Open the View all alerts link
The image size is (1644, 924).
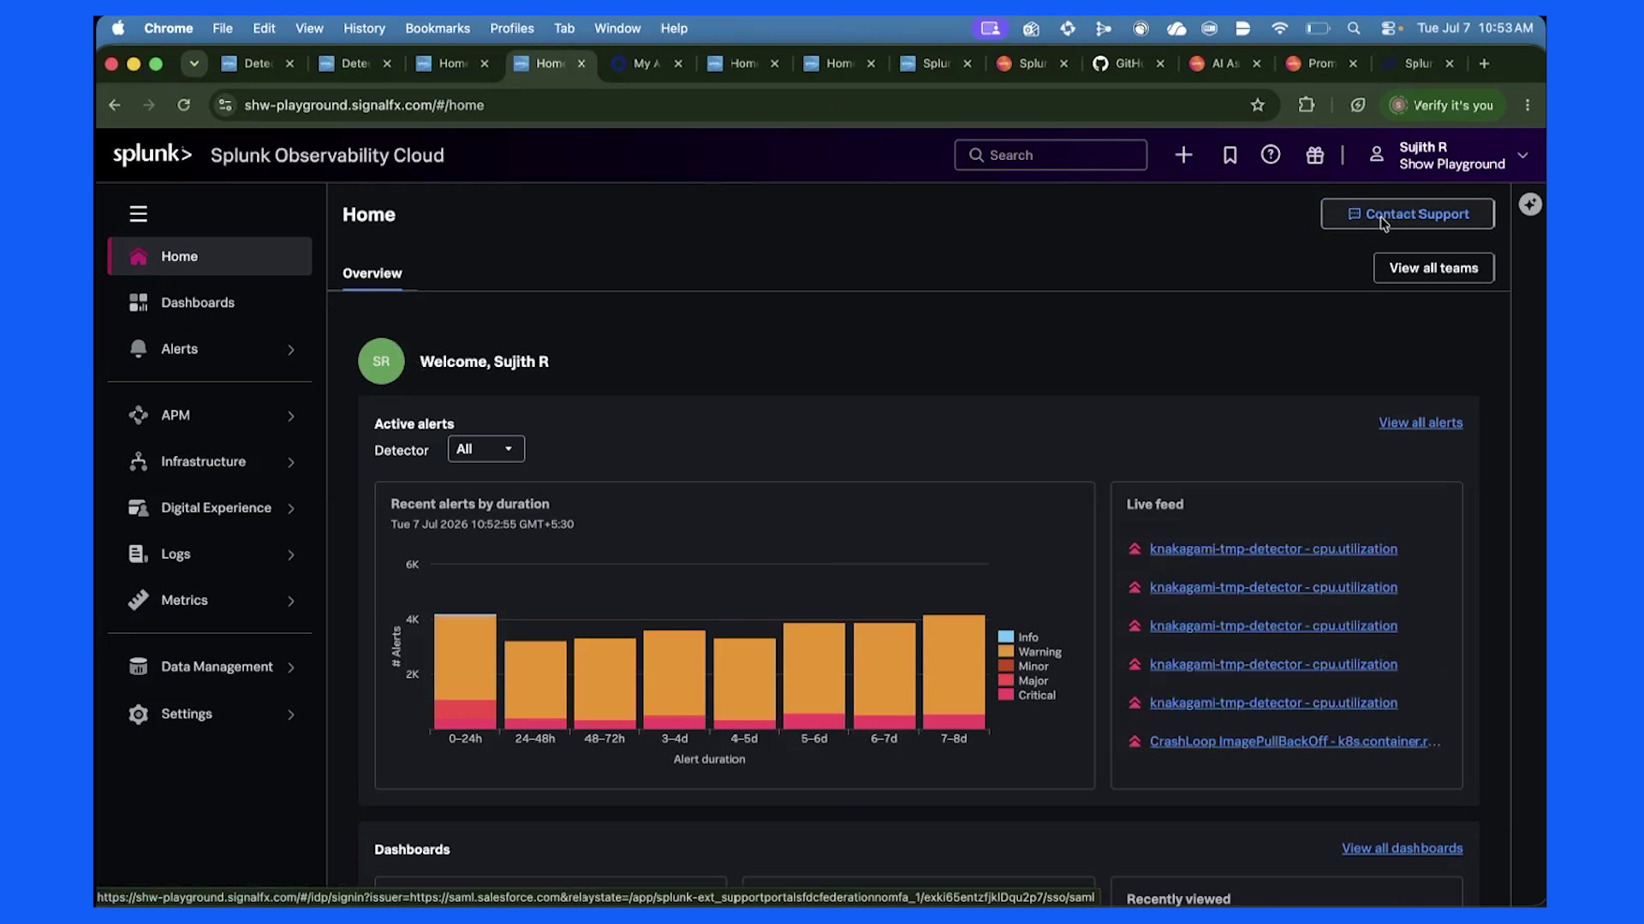pos(1421,423)
